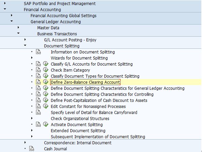Open documentation icon for Classify G/L Accounts row
The image size is (202, 152).
pos(38,64)
